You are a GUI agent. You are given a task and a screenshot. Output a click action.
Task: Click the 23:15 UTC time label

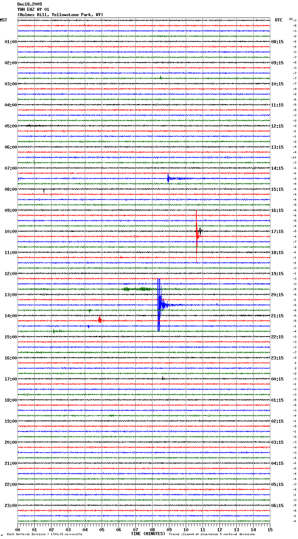pyautogui.click(x=277, y=358)
